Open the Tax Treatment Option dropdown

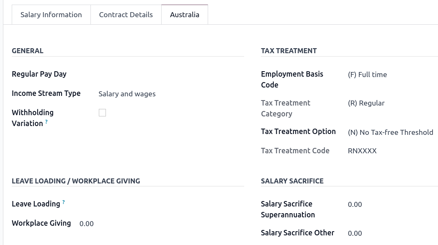(x=390, y=132)
